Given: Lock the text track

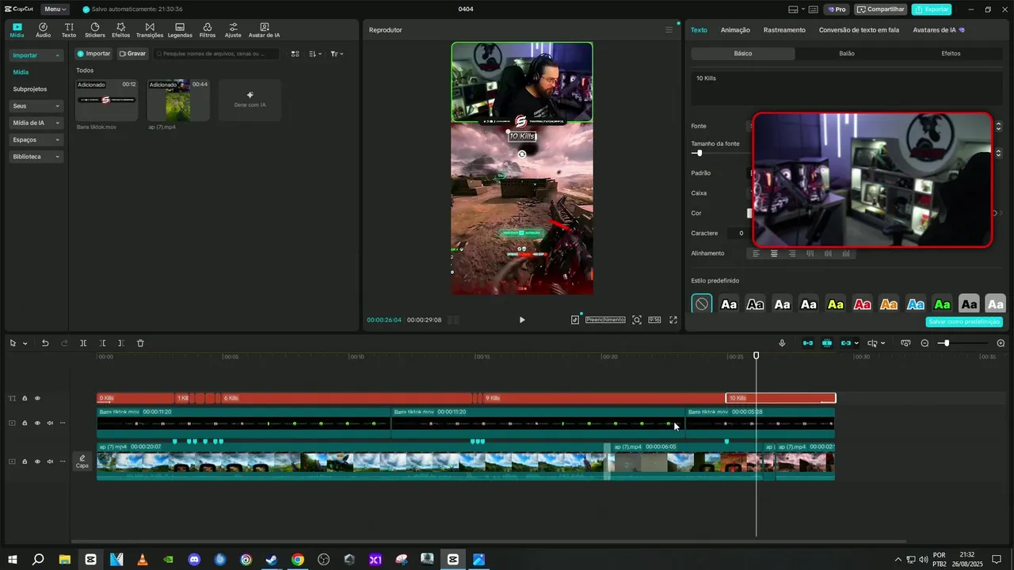Looking at the screenshot, I should tap(25, 398).
